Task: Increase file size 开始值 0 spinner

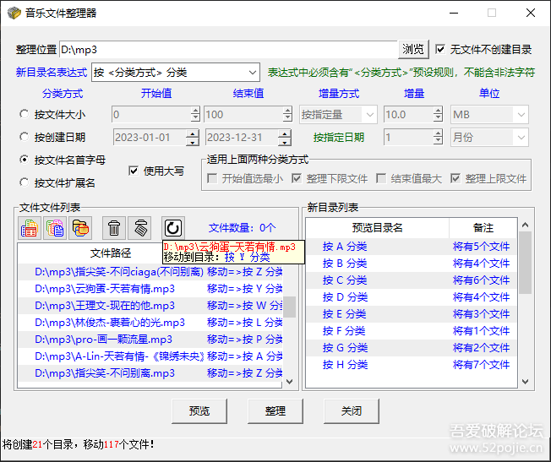Action: click(x=195, y=111)
